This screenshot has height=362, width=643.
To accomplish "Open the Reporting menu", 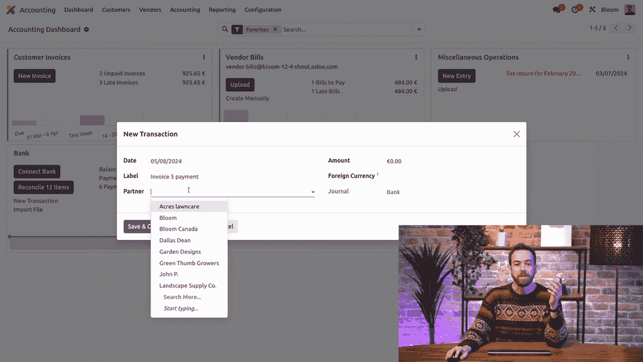I will [x=222, y=10].
